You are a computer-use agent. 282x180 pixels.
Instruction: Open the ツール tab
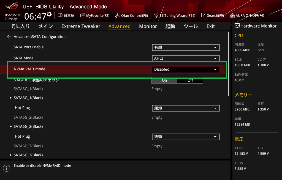tap(191, 26)
